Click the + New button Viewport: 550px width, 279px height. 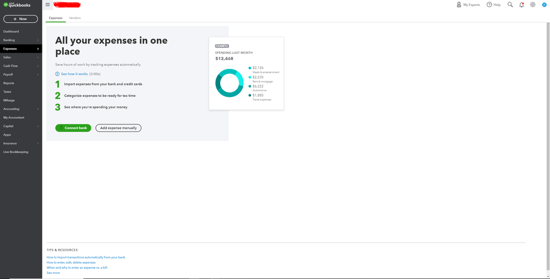point(20,19)
